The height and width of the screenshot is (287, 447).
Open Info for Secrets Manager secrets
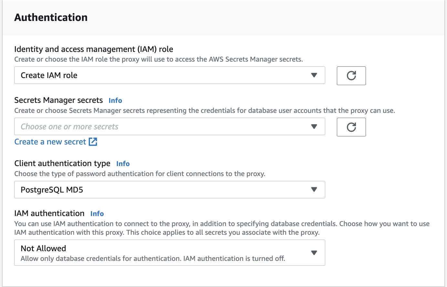tap(115, 101)
